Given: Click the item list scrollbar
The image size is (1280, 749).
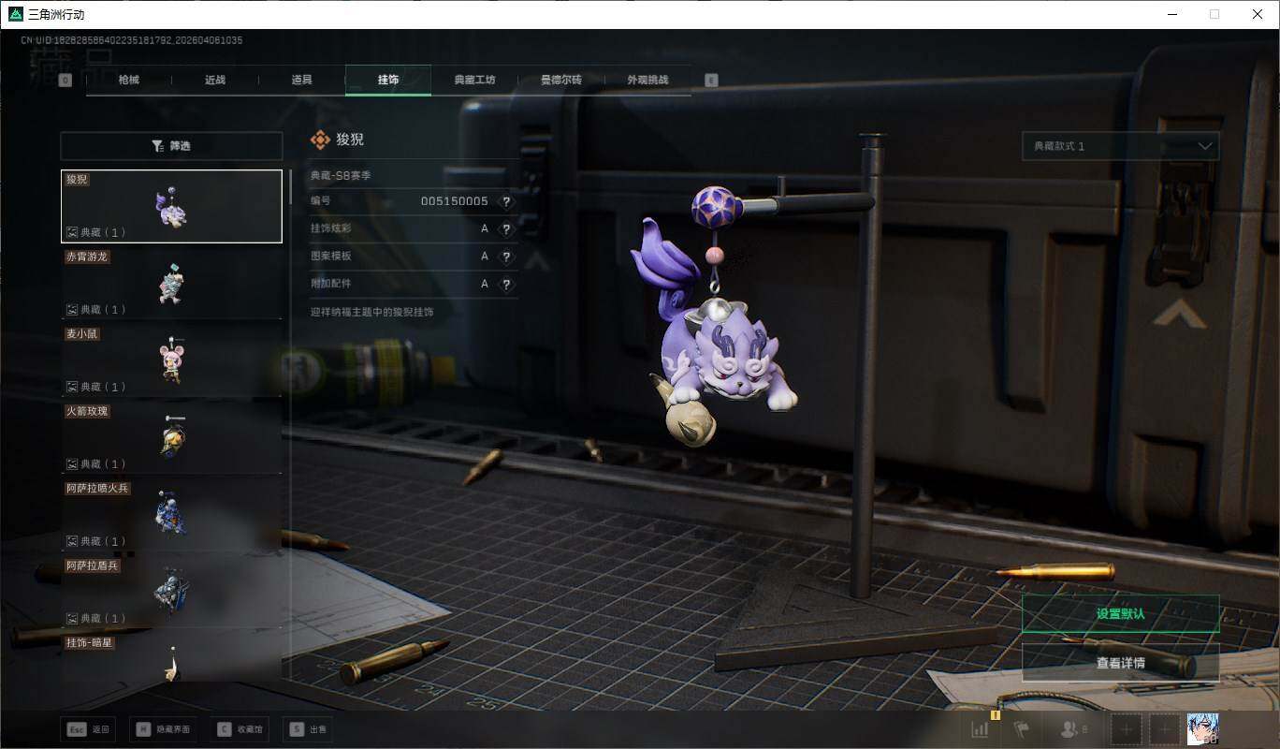Looking at the screenshot, I should click(290, 187).
